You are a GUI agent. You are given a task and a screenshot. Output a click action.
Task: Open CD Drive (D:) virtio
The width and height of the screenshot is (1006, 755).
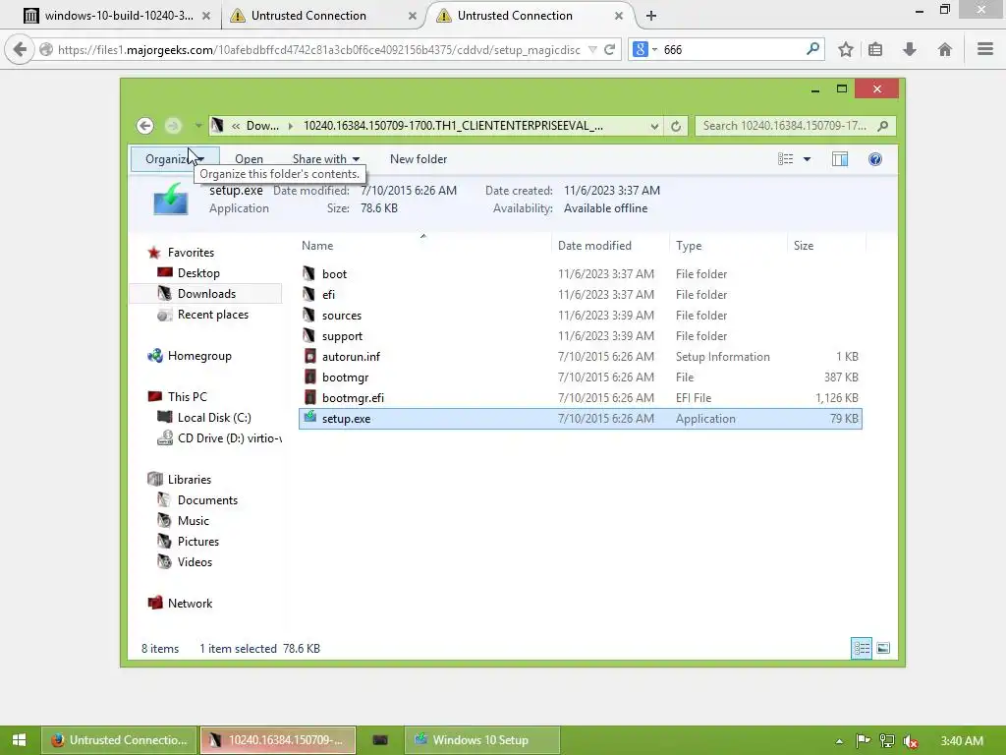tap(229, 437)
